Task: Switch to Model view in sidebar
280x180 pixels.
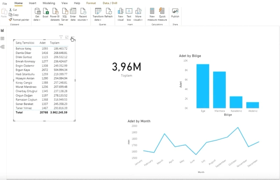Action: (2, 47)
